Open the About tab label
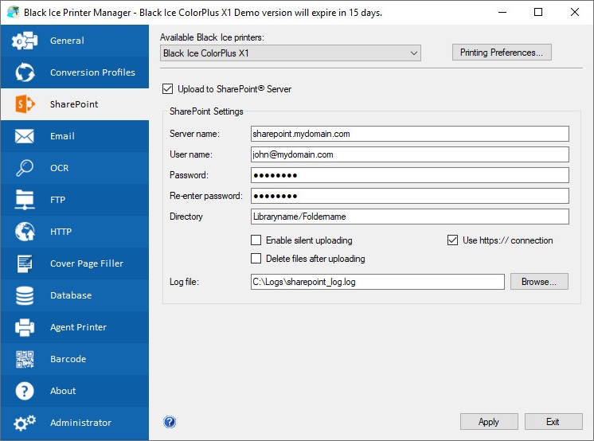 [63, 391]
